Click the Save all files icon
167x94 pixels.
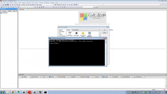8,5
